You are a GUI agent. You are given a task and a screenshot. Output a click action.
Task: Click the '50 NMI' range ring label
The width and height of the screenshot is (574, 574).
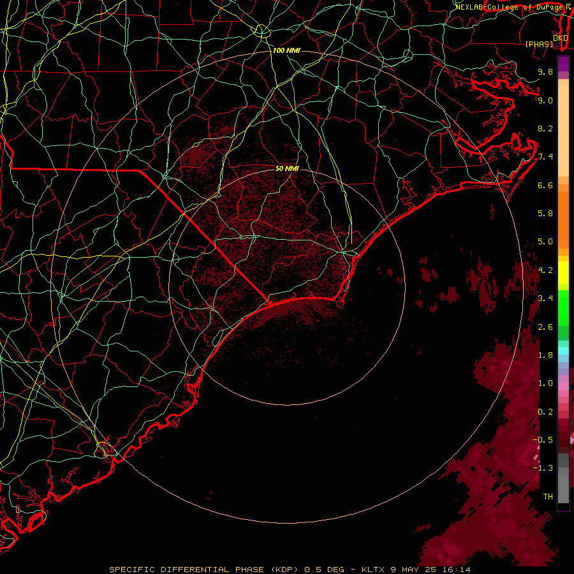tap(287, 168)
